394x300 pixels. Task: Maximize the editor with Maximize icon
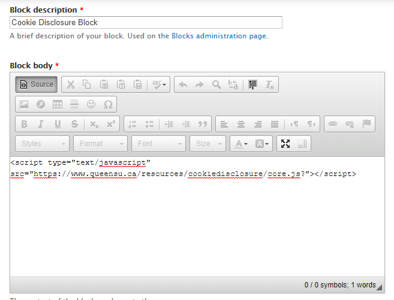pyautogui.click(x=285, y=144)
